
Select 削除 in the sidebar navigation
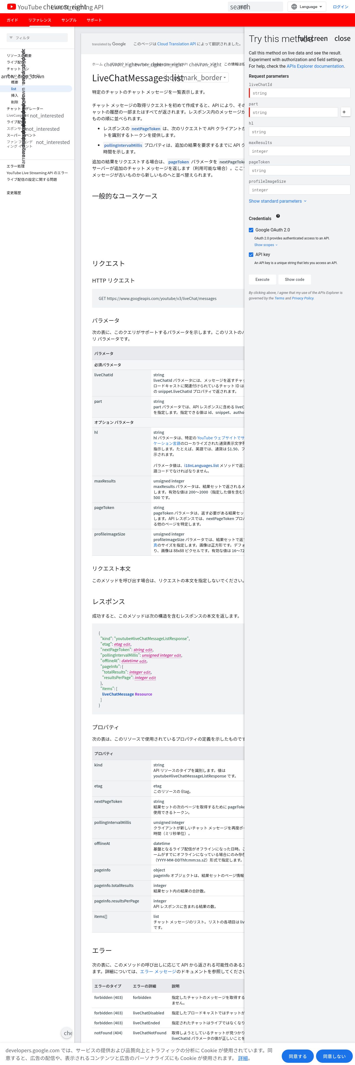pyautogui.click(x=14, y=102)
